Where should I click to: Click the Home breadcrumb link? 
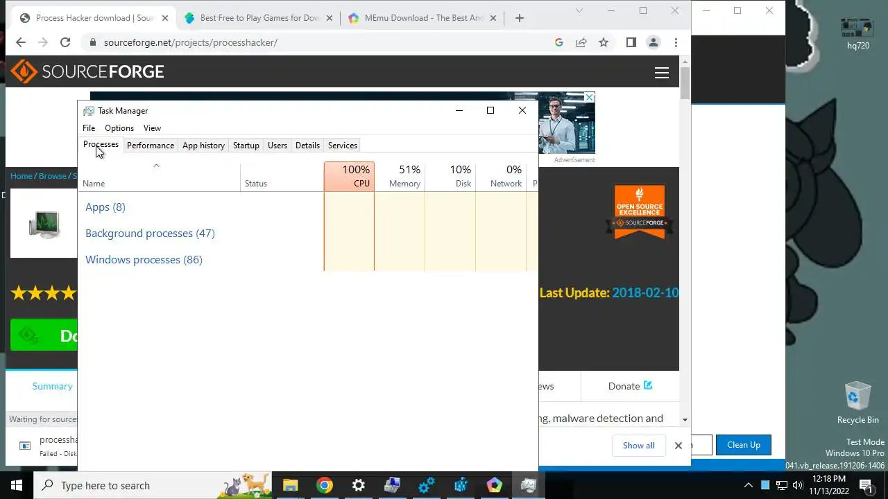(x=22, y=176)
